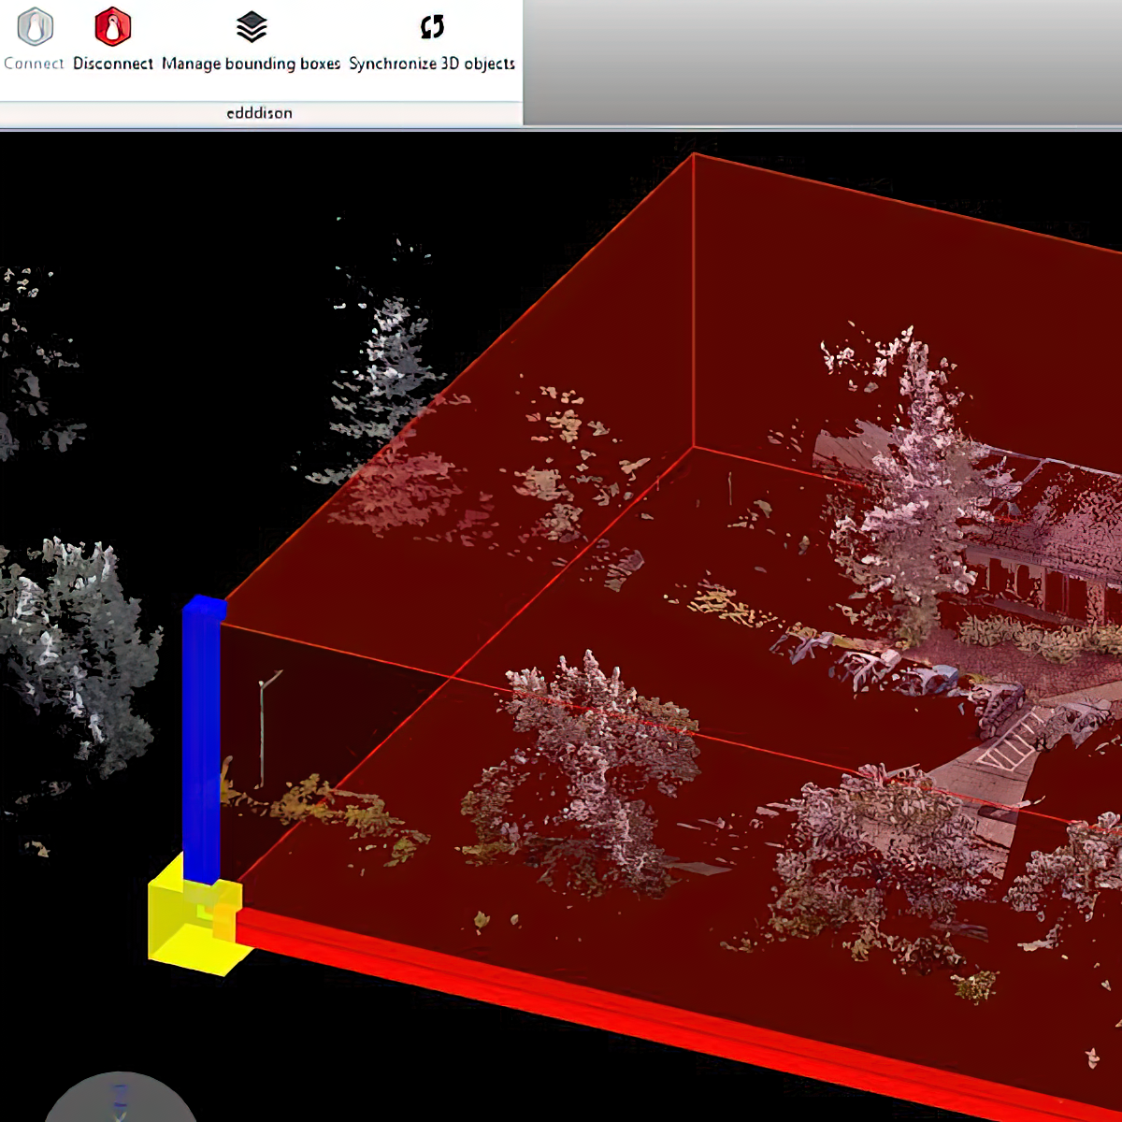Click the Connect icon in the edddison panel

click(35, 26)
